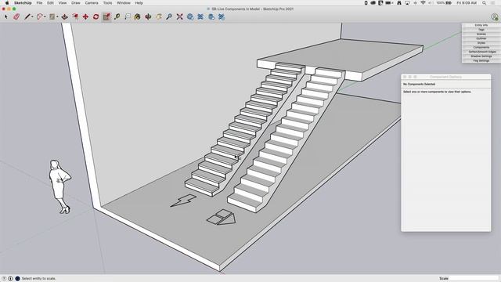Open the Edit menu

click(50, 3)
